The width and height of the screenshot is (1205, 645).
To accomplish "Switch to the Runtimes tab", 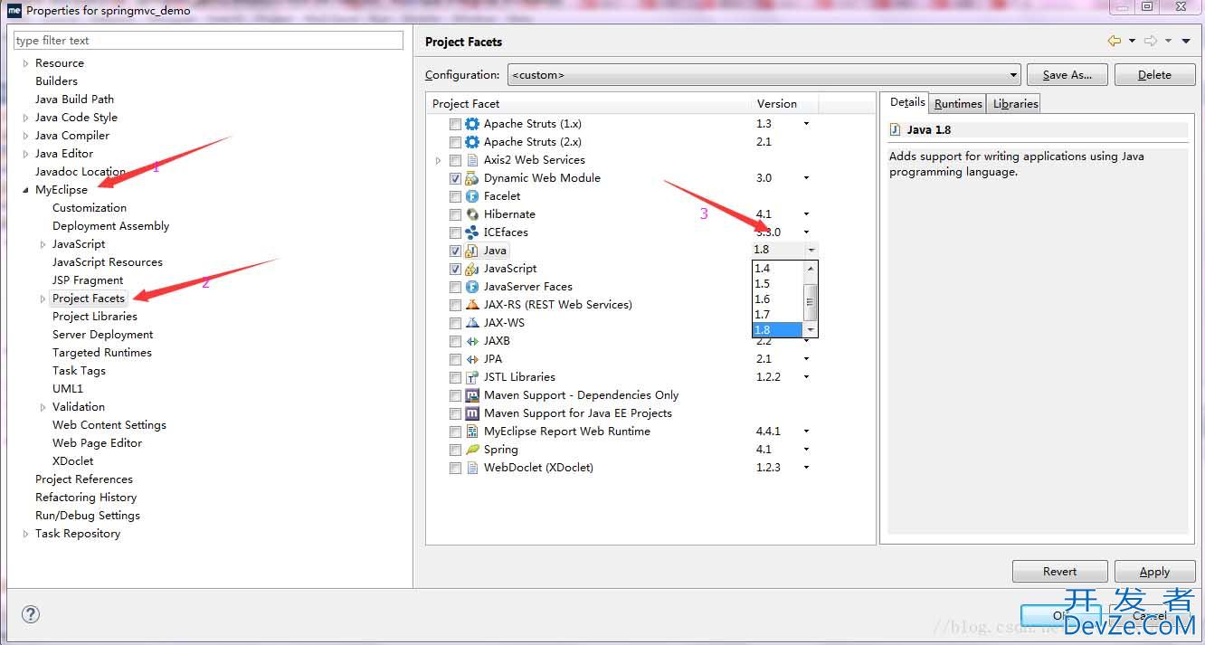I will [958, 104].
